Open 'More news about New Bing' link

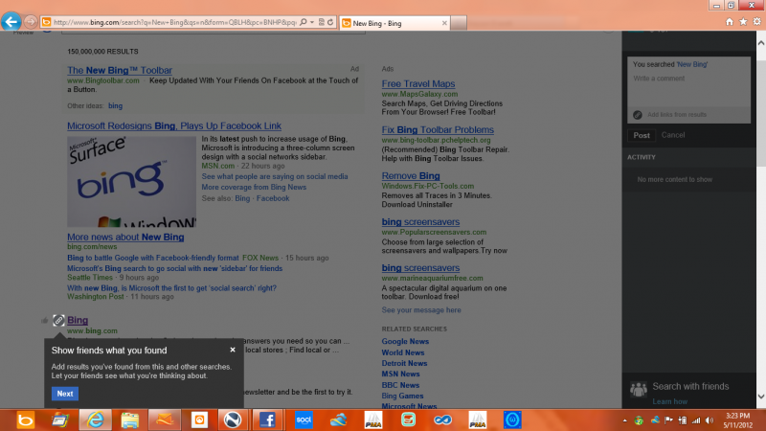(125, 237)
